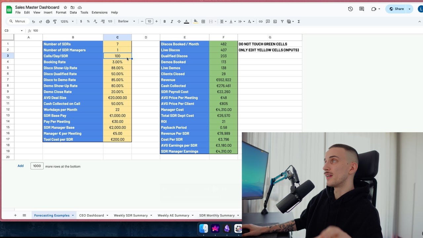Insert chart icon
The height and width of the screenshot is (238, 423).
[x=275, y=21]
